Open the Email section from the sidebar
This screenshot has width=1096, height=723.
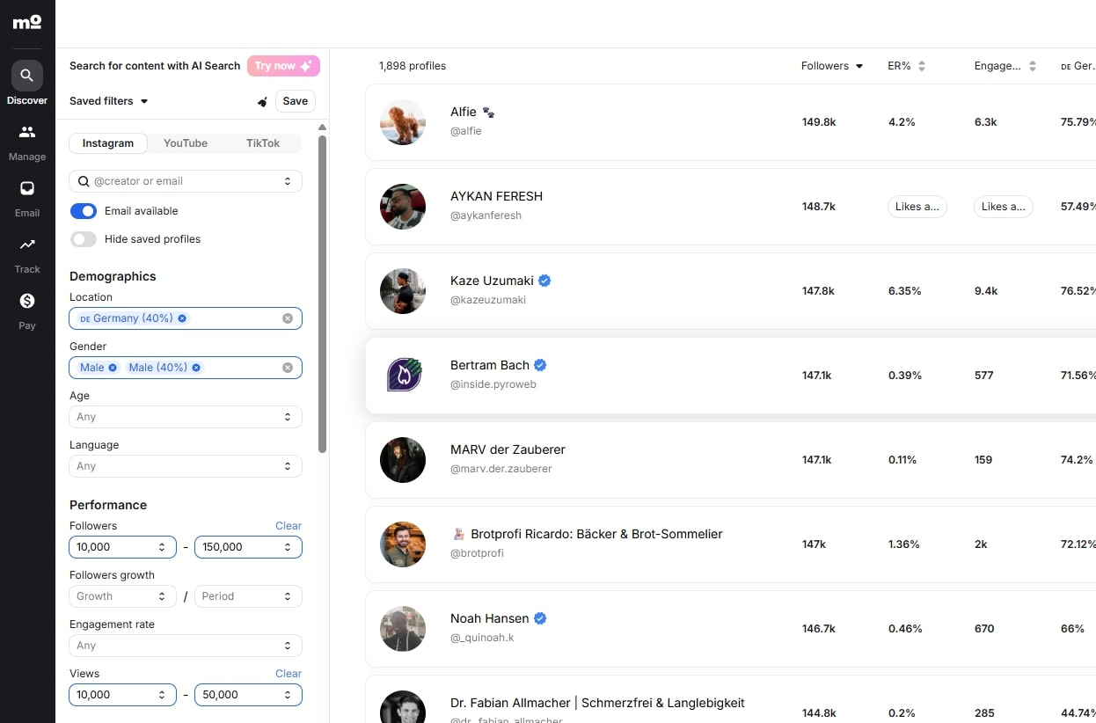point(26,197)
